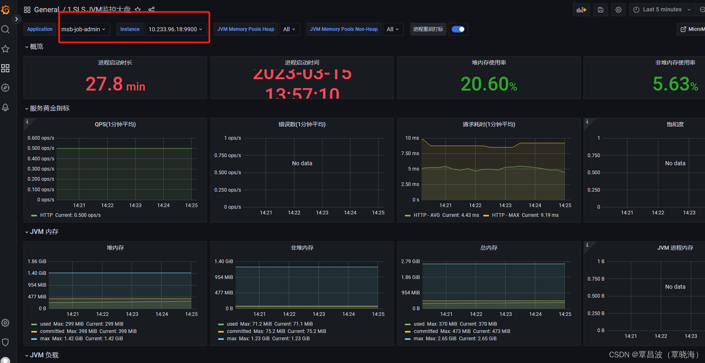Viewport: 705px width, 363px height.
Task: Open the Dashboards grid icon in sidebar
Action: (5, 68)
